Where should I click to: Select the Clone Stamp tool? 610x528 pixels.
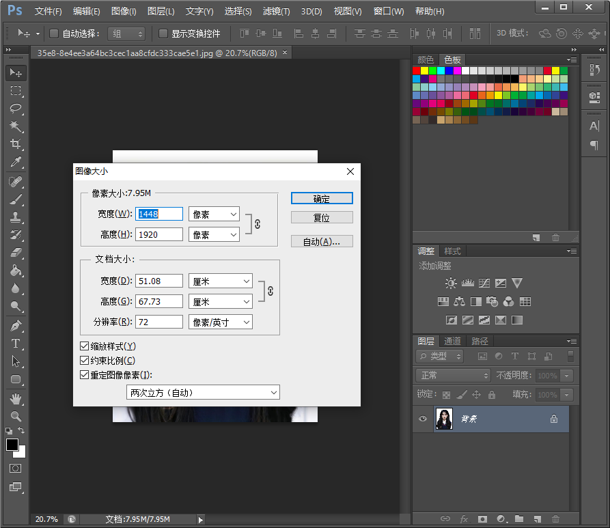click(14, 217)
